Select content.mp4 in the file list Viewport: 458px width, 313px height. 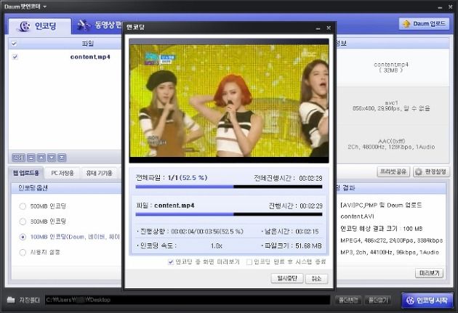pyautogui.click(x=90, y=57)
